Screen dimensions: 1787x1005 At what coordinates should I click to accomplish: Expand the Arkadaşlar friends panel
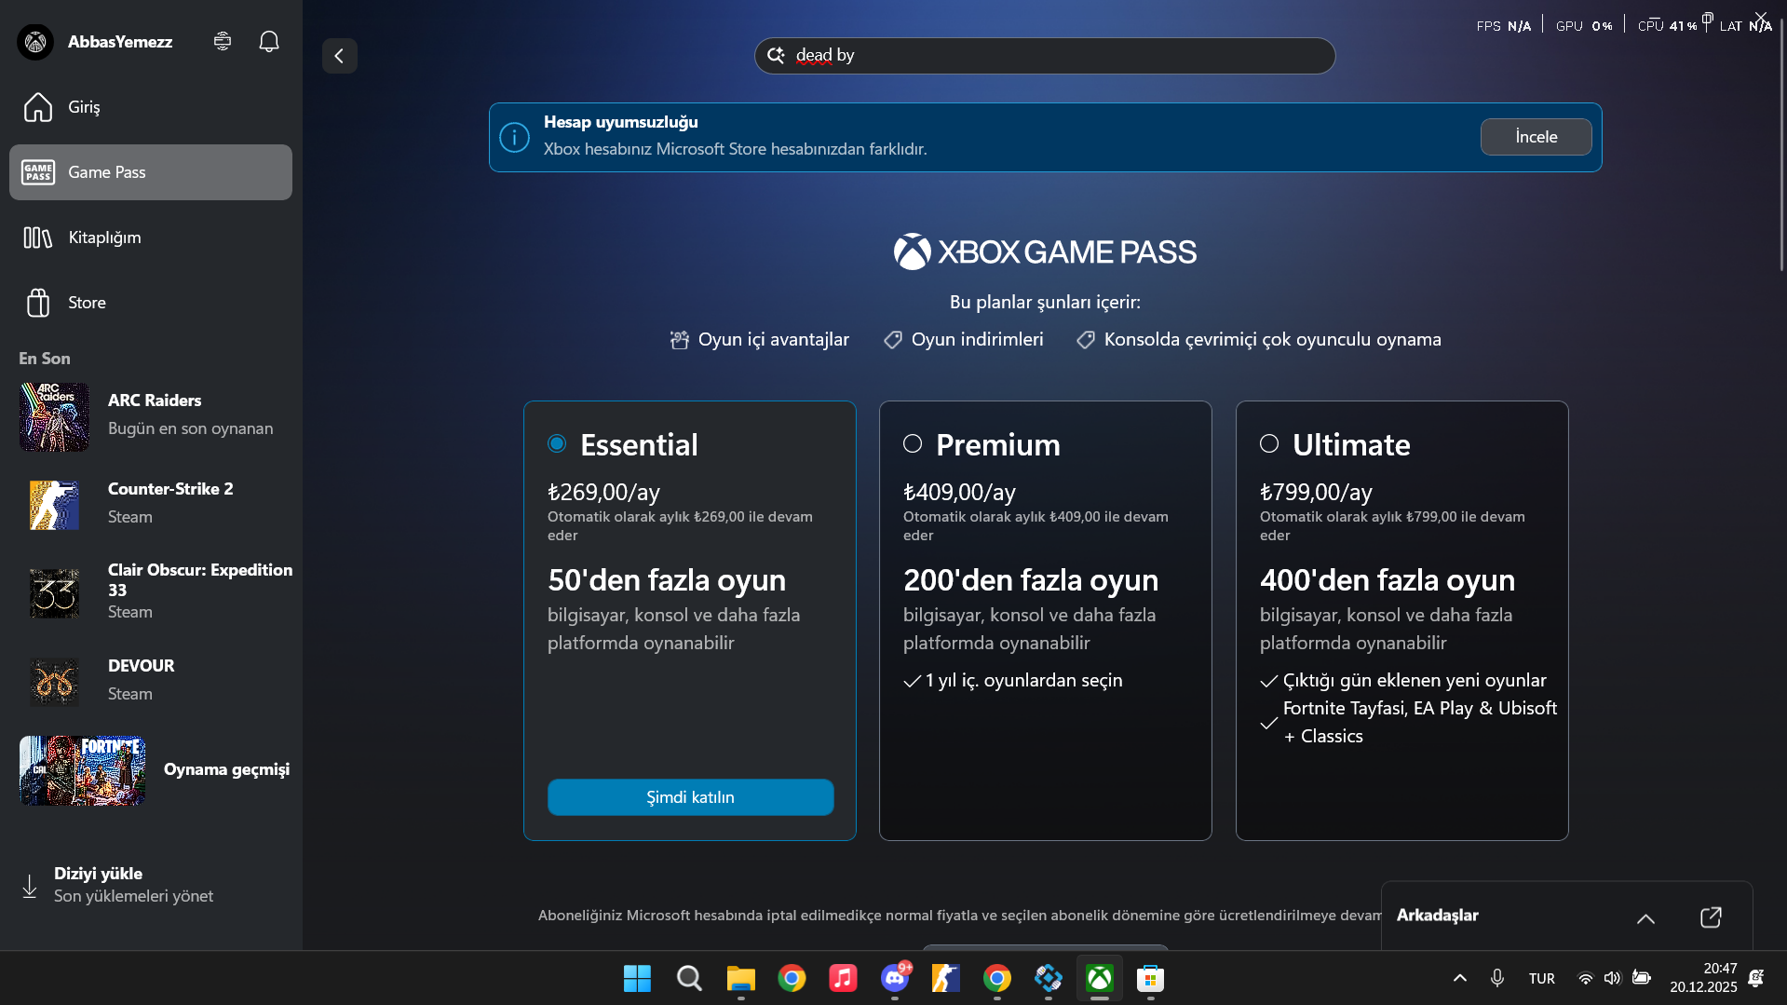coord(1645,918)
